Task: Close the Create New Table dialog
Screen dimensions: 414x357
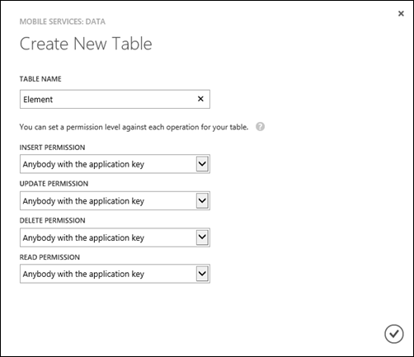Action: [x=401, y=13]
